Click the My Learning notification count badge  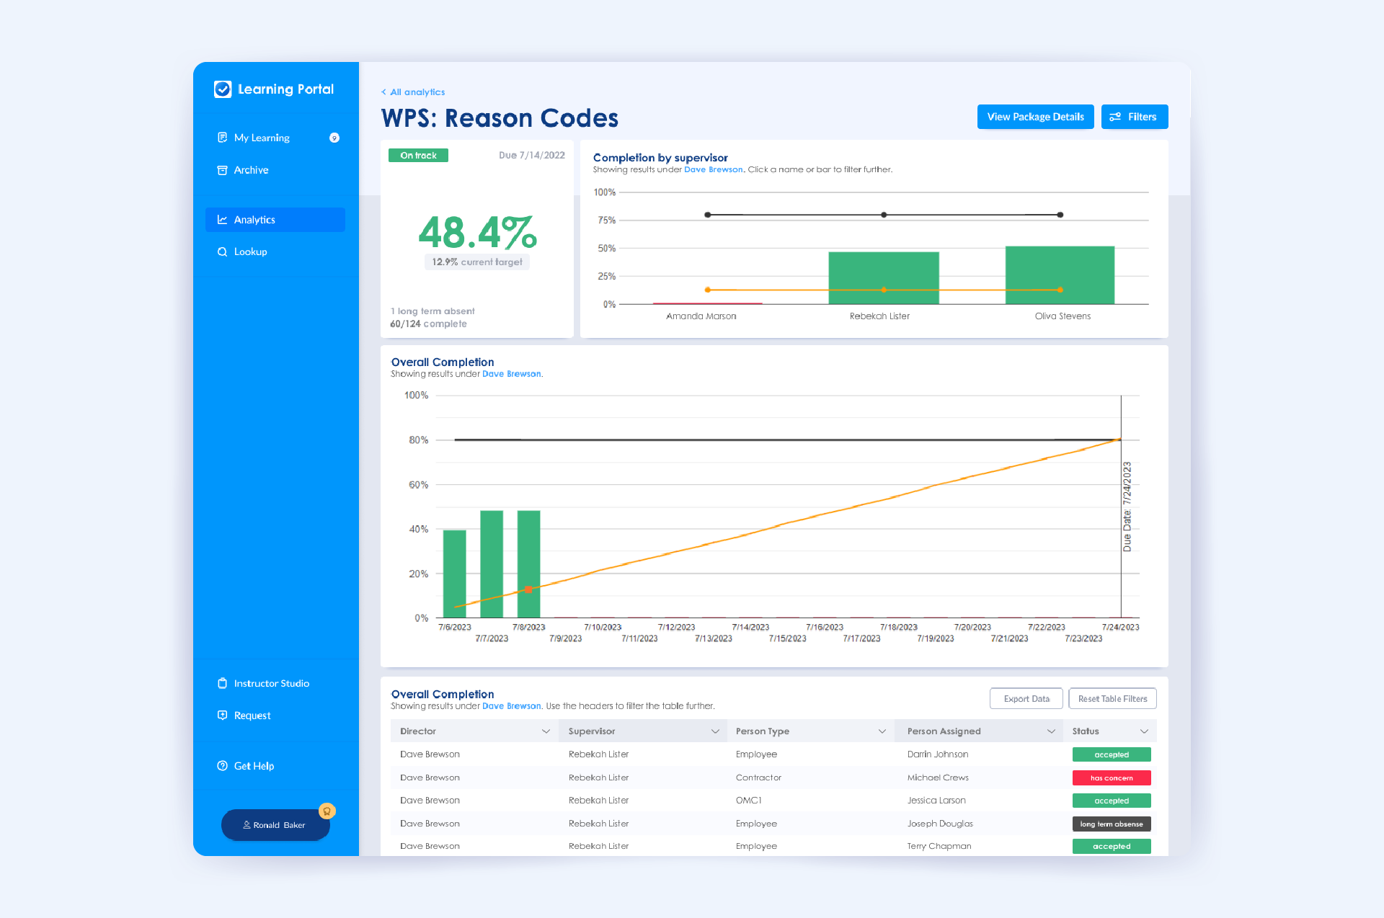334,138
